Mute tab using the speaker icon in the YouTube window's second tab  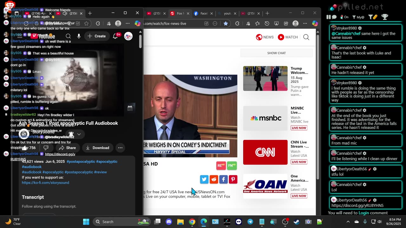65,13
